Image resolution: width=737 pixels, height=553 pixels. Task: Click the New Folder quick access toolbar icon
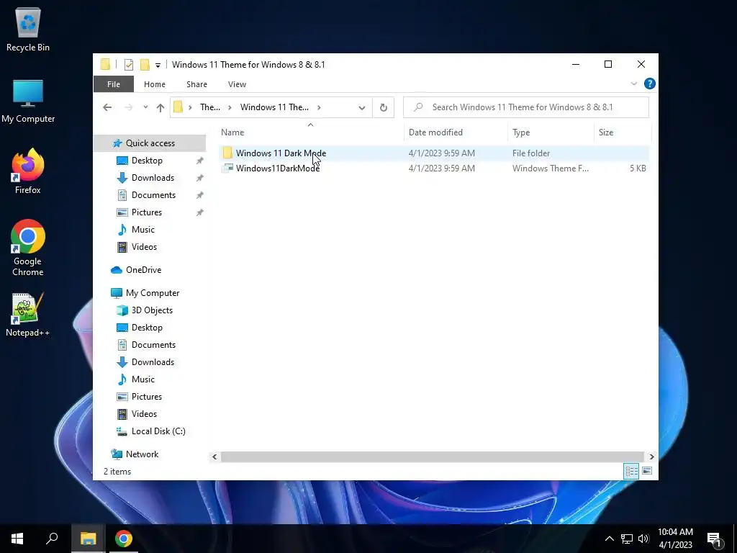click(145, 64)
